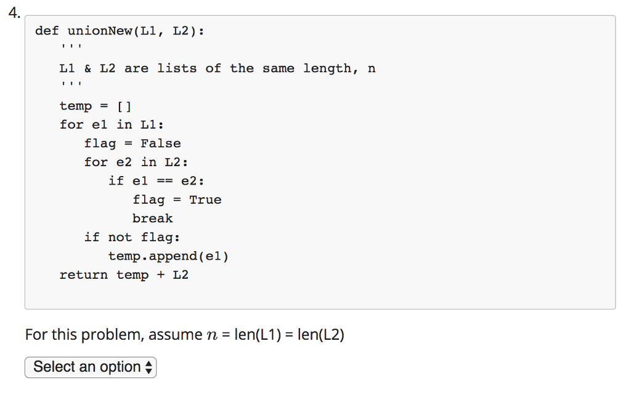This screenshot has width=631, height=397.
Task: Click the text assuming n = len(L1) = len(L2)
Action: 185,334
